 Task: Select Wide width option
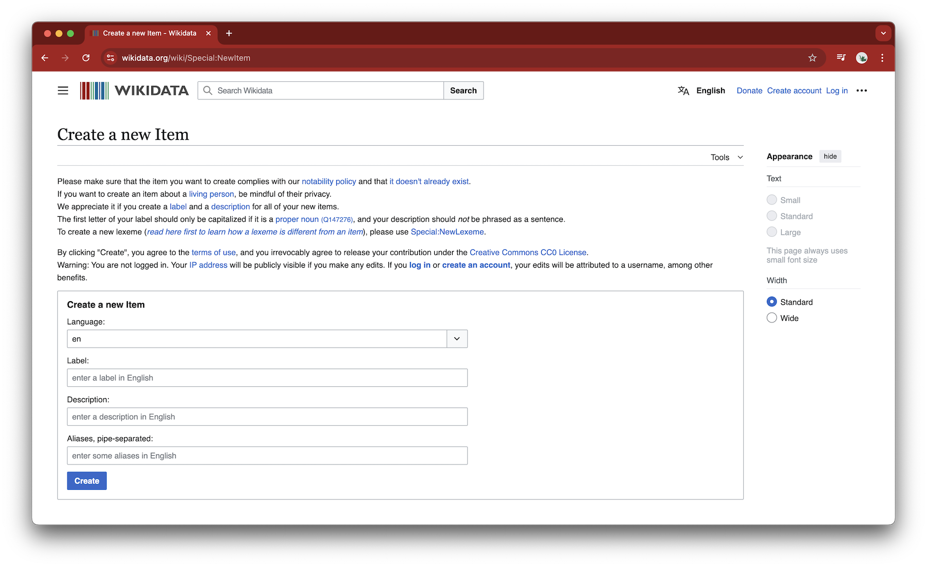point(771,318)
